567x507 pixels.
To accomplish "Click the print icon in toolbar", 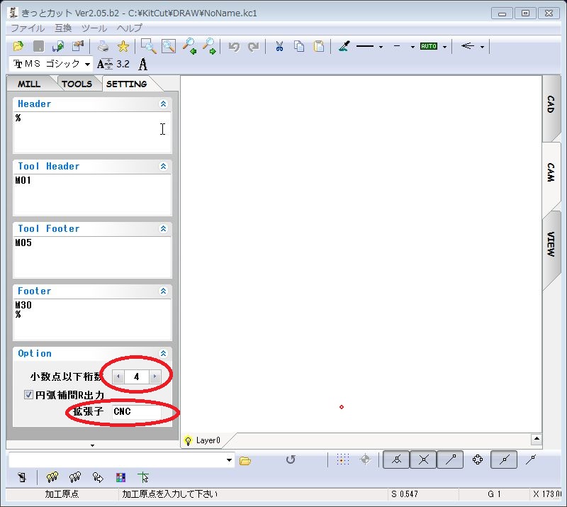I will click(x=103, y=46).
